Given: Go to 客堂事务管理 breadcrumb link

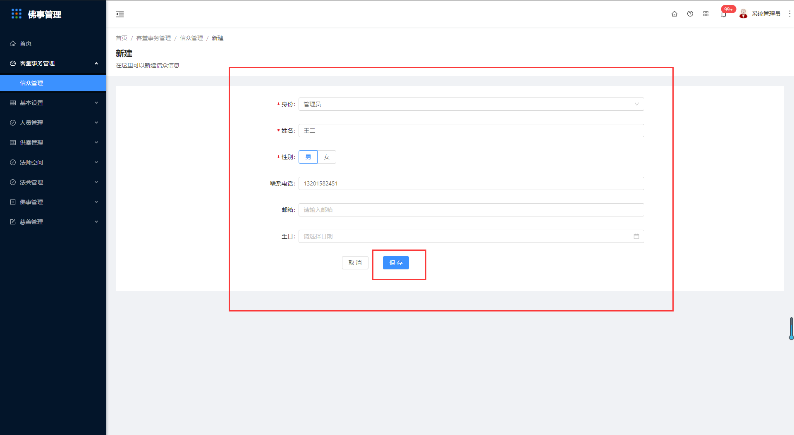Looking at the screenshot, I should coord(153,38).
